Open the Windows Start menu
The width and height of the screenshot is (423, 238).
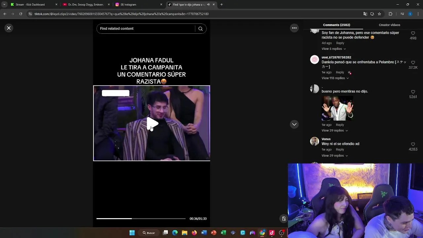(x=132, y=233)
